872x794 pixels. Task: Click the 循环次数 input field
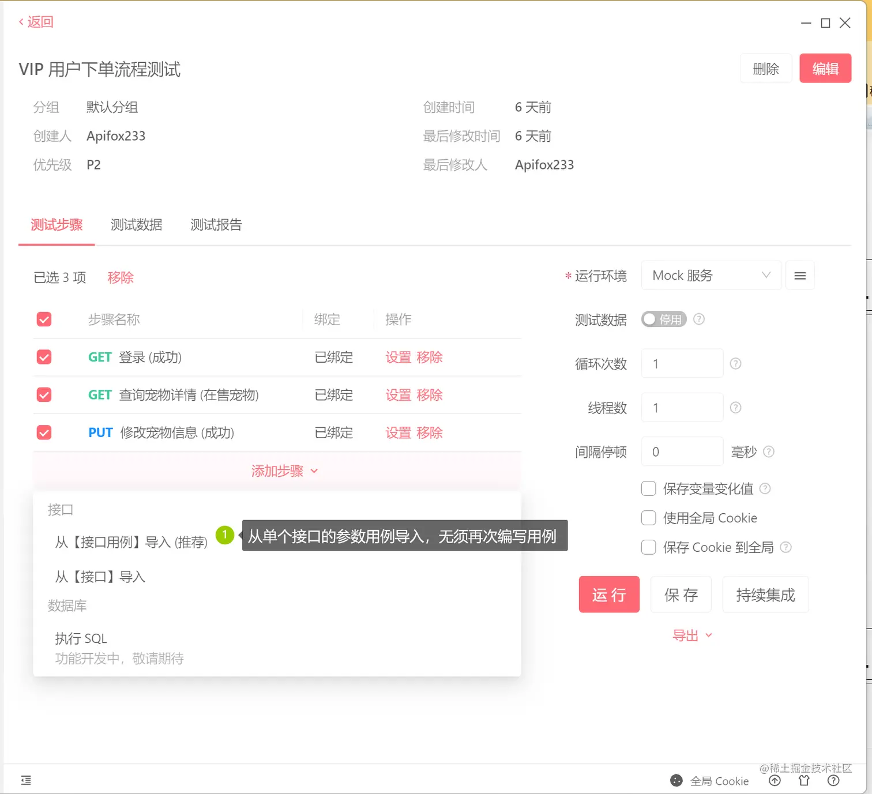pos(682,364)
